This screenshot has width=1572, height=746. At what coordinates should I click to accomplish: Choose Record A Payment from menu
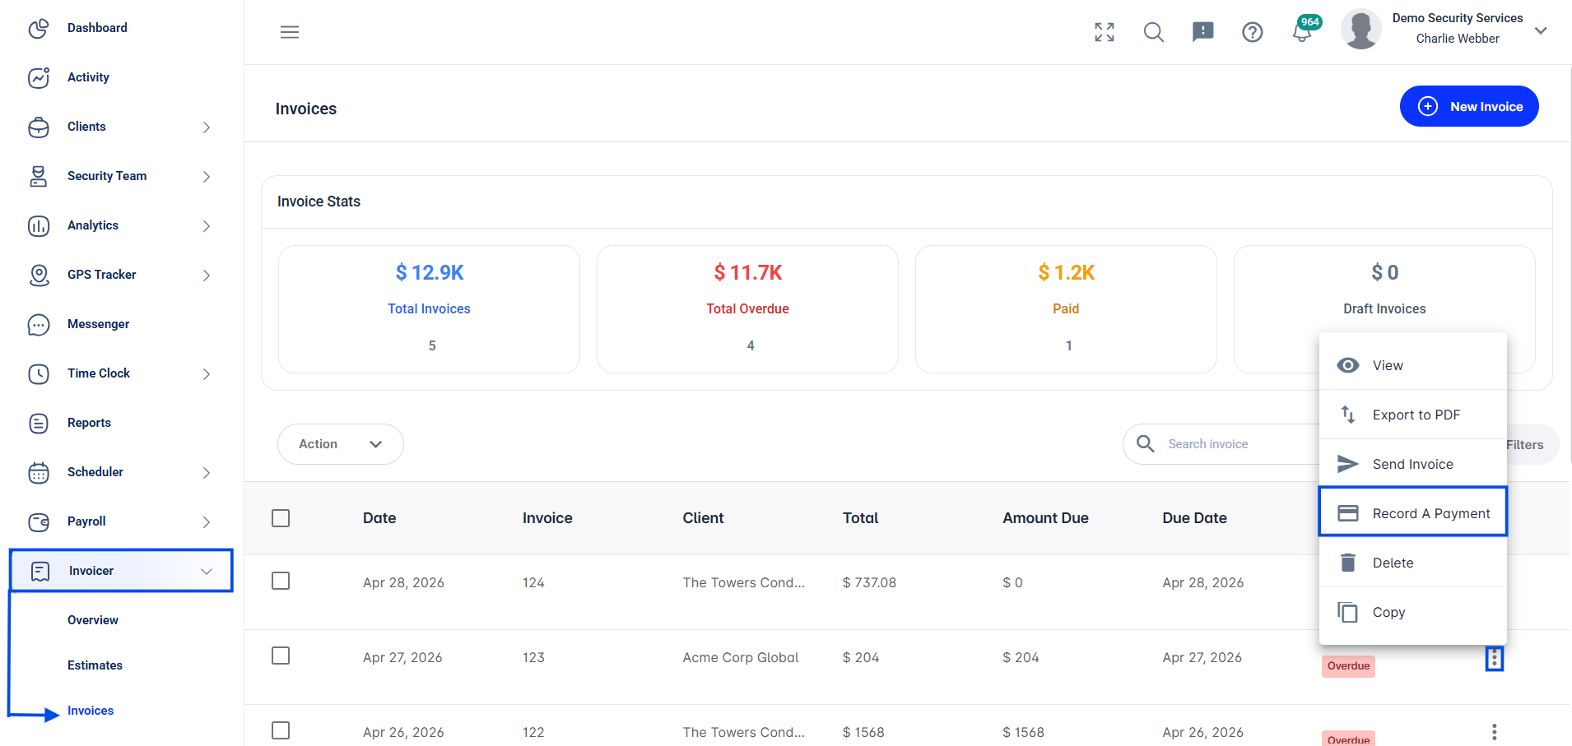pyautogui.click(x=1413, y=513)
